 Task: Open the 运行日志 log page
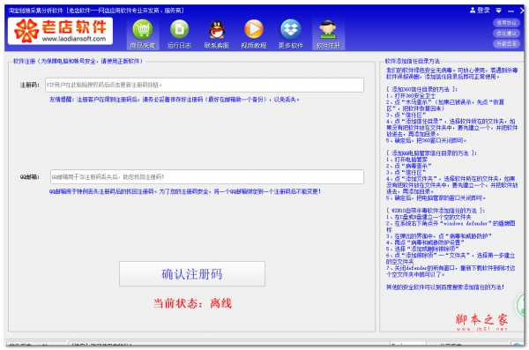179,34
